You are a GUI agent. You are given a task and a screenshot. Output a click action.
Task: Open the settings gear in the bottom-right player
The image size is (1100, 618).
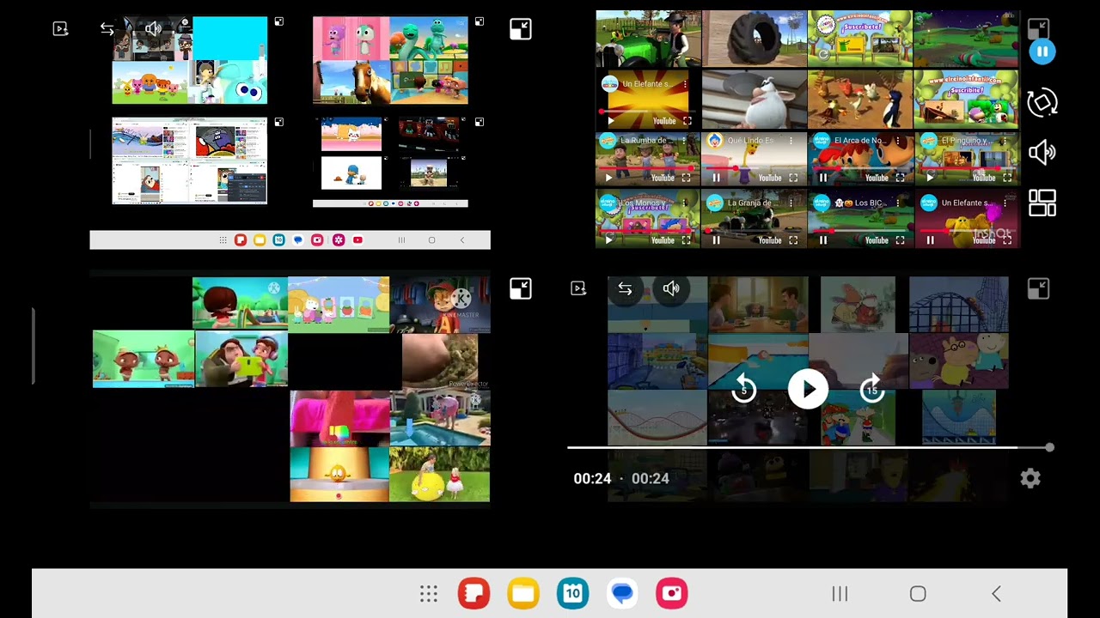[1030, 479]
